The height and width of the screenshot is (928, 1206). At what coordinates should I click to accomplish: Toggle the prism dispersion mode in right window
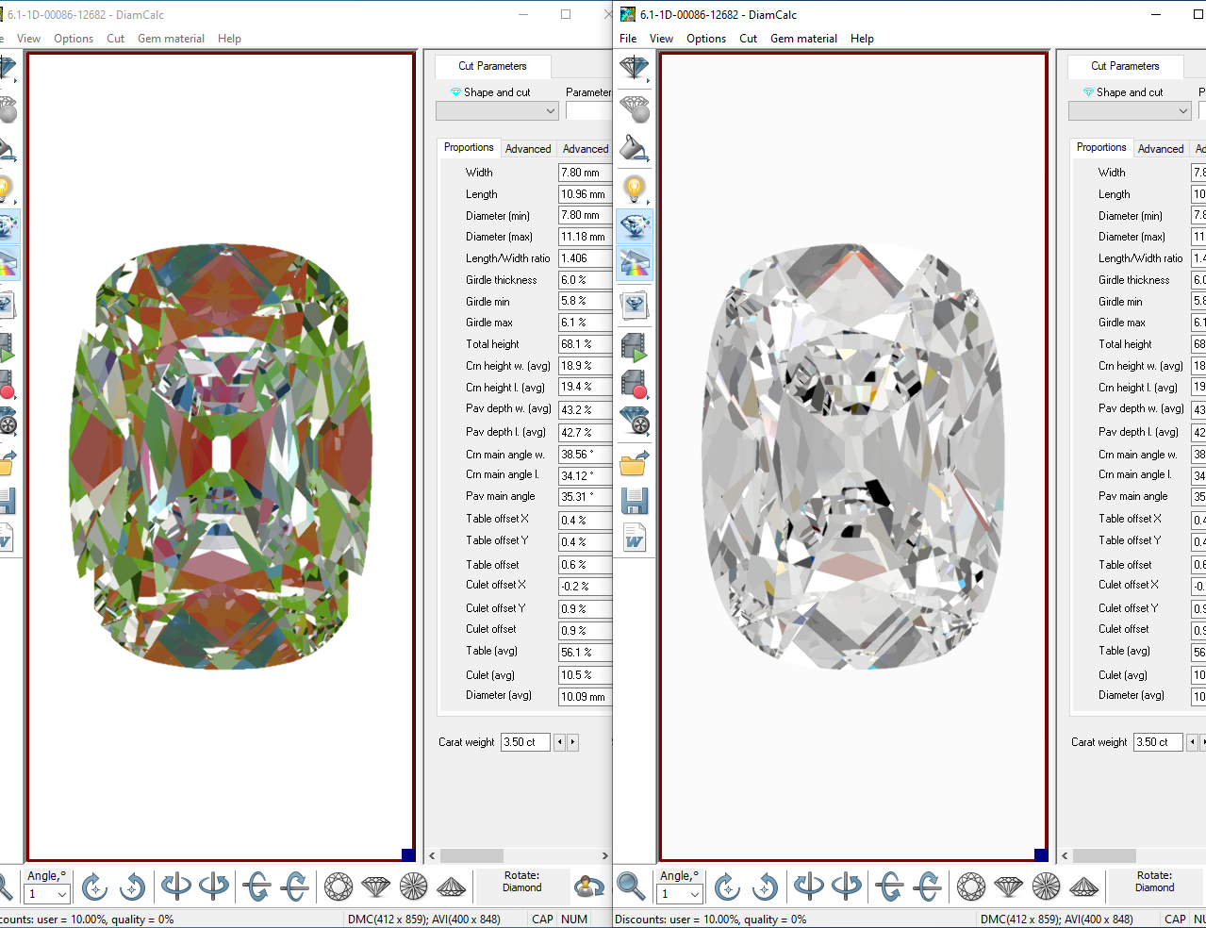634,263
